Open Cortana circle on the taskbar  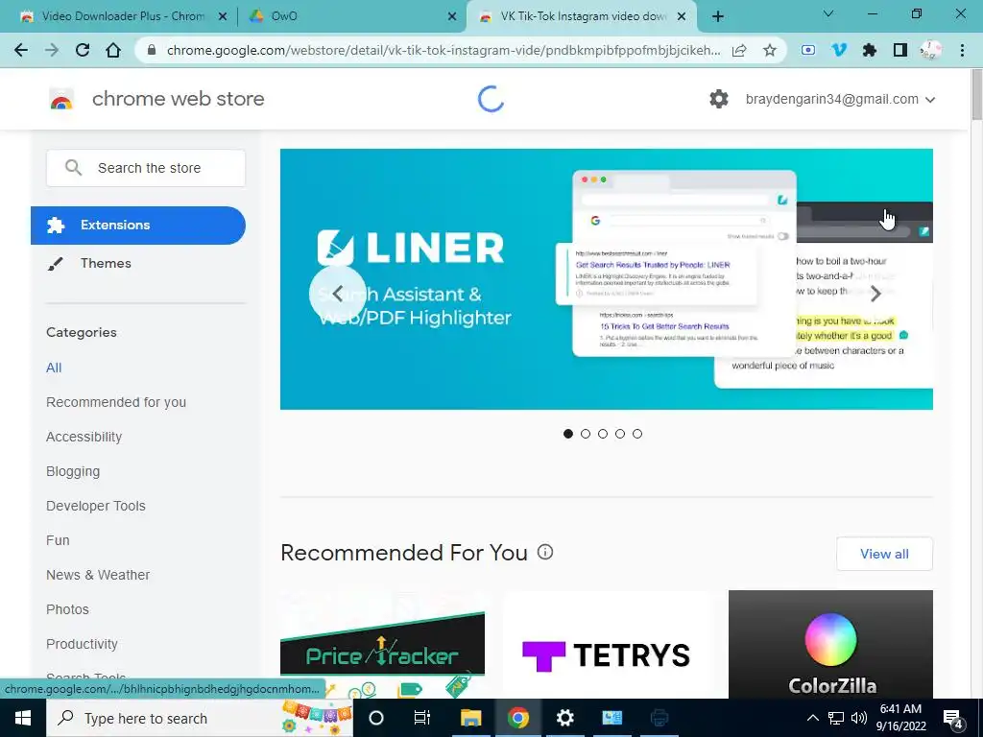tap(376, 718)
